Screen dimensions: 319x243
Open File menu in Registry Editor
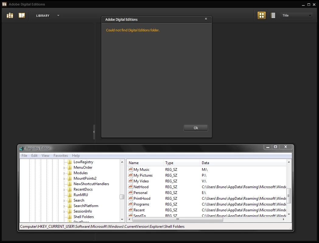24,156
